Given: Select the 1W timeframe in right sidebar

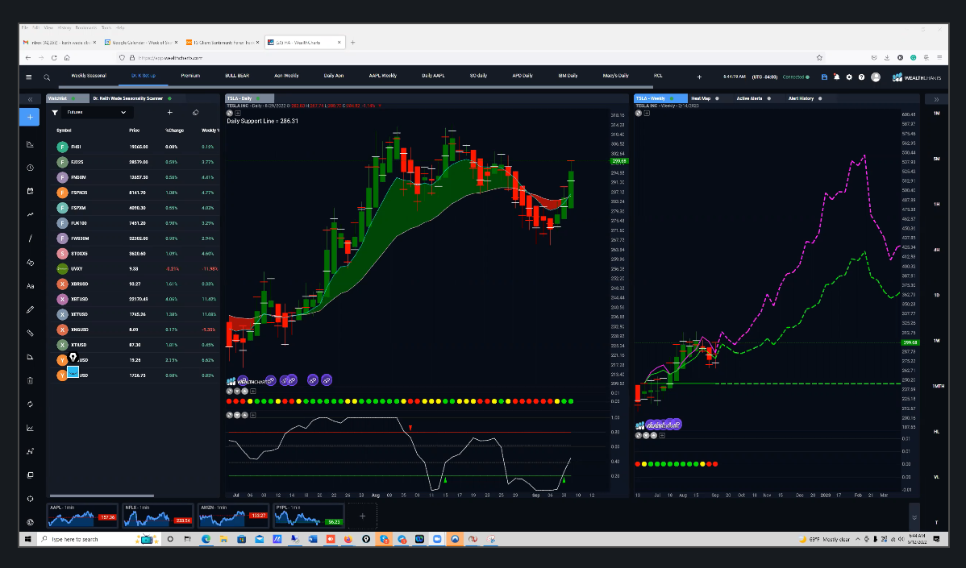Looking at the screenshot, I should 936,340.
